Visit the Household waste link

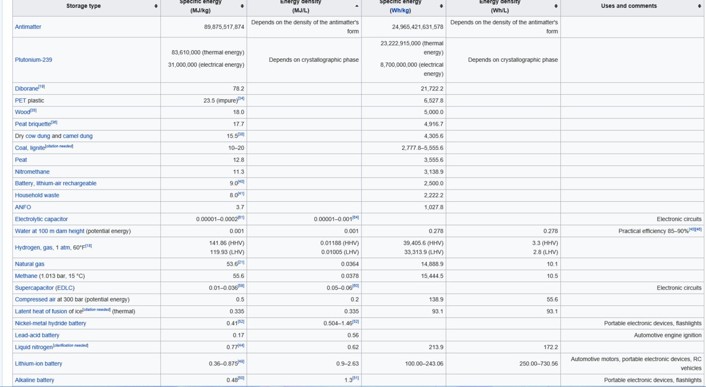tap(37, 195)
